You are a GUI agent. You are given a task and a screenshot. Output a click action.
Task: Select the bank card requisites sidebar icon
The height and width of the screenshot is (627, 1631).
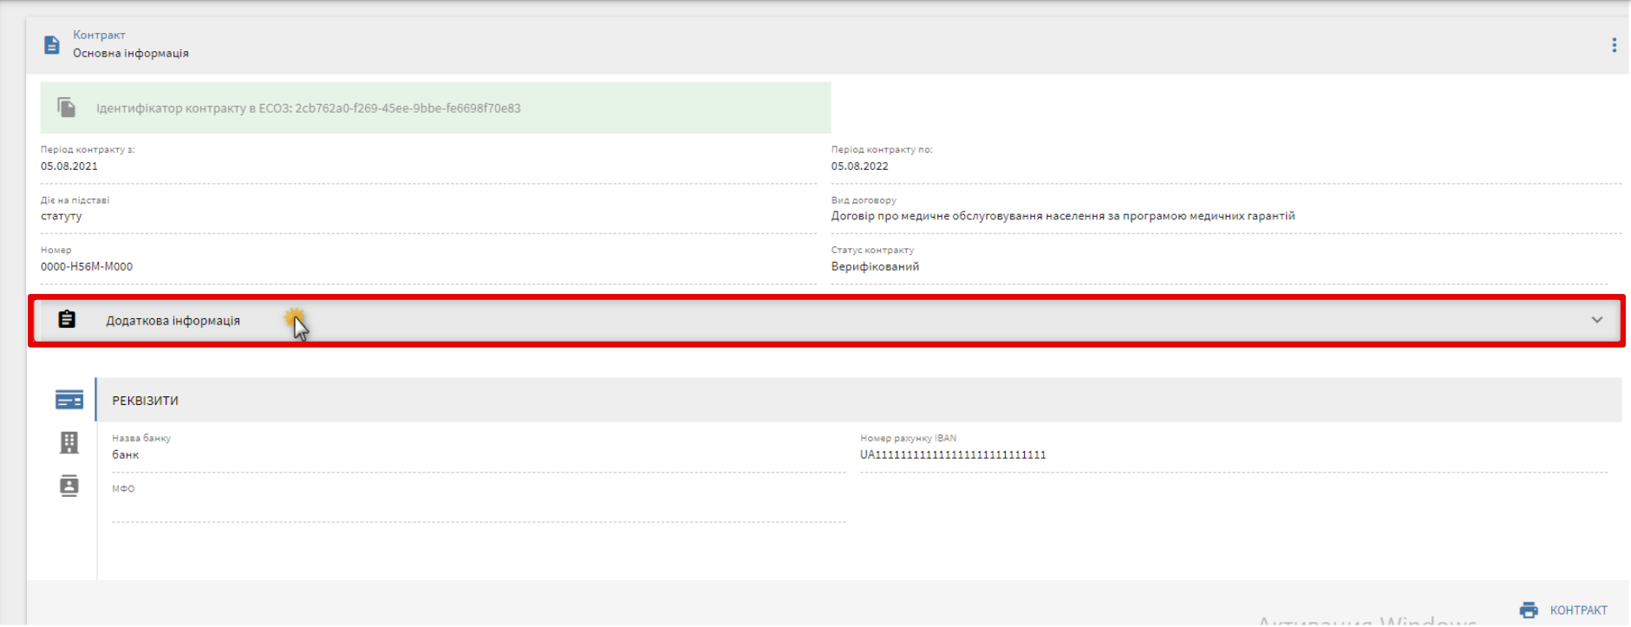69,400
